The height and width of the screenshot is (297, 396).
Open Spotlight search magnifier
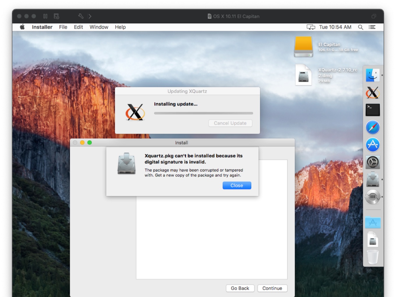tap(360, 27)
